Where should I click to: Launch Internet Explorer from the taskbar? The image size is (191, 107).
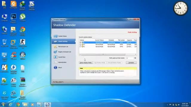coord(11,105)
